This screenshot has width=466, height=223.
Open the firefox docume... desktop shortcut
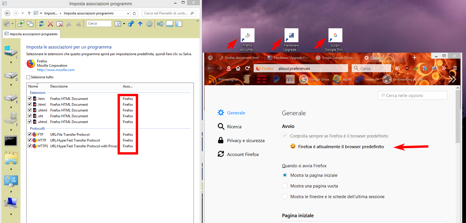coord(248,40)
